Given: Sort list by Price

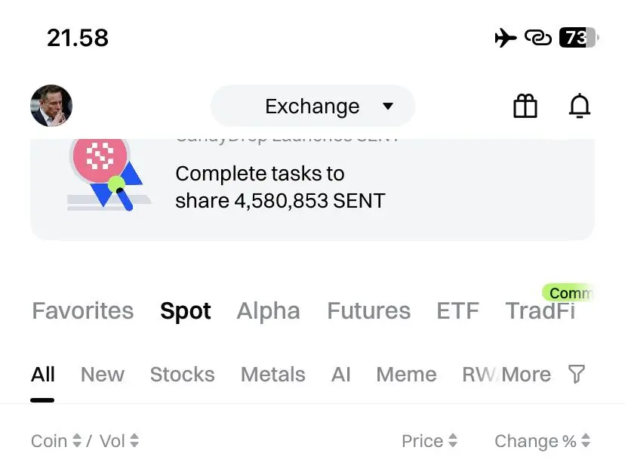Looking at the screenshot, I should [x=429, y=441].
